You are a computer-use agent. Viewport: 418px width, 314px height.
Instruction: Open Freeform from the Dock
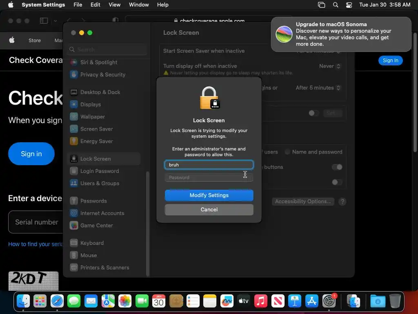(227, 301)
